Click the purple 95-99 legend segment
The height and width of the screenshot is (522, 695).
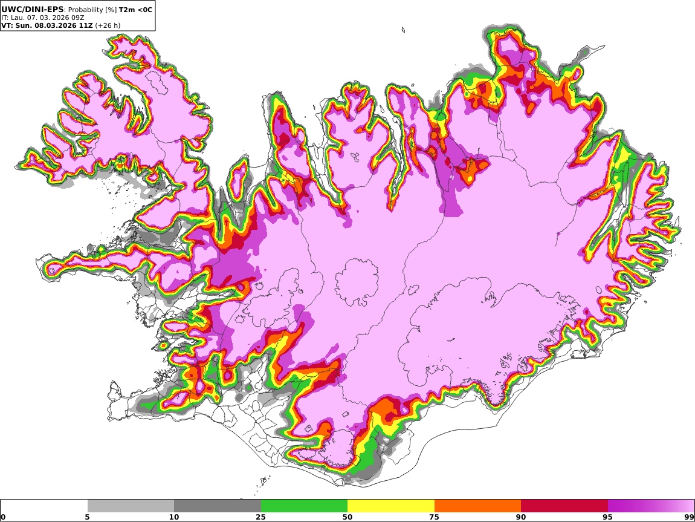(651, 506)
